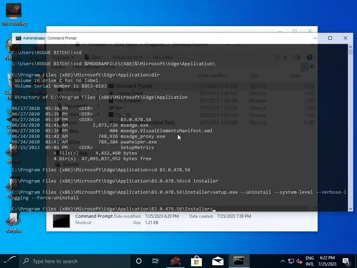Open Give access to dropdown in Explorer
Image resolution: width=357 pixels, height=268 pixels.
(127, 57)
